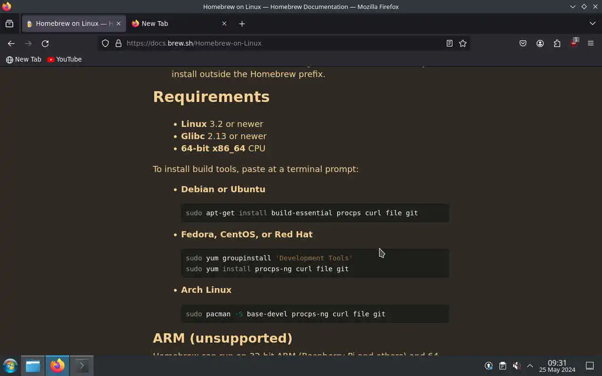Open tracking protection shield icon
The image size is (602, 376).
pyautogui.click(x=105, y=43)
